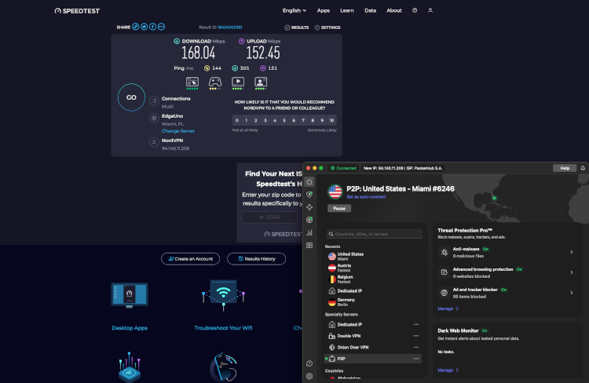
Task: Click the Anti-malware bug icon
Action: [444, 253]
